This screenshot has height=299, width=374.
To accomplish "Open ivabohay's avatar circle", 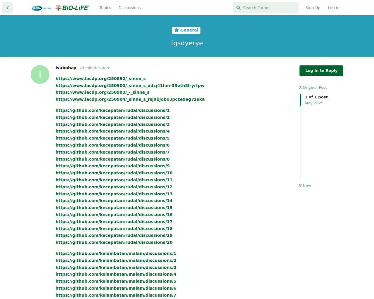I will click(x=40, y=74).
